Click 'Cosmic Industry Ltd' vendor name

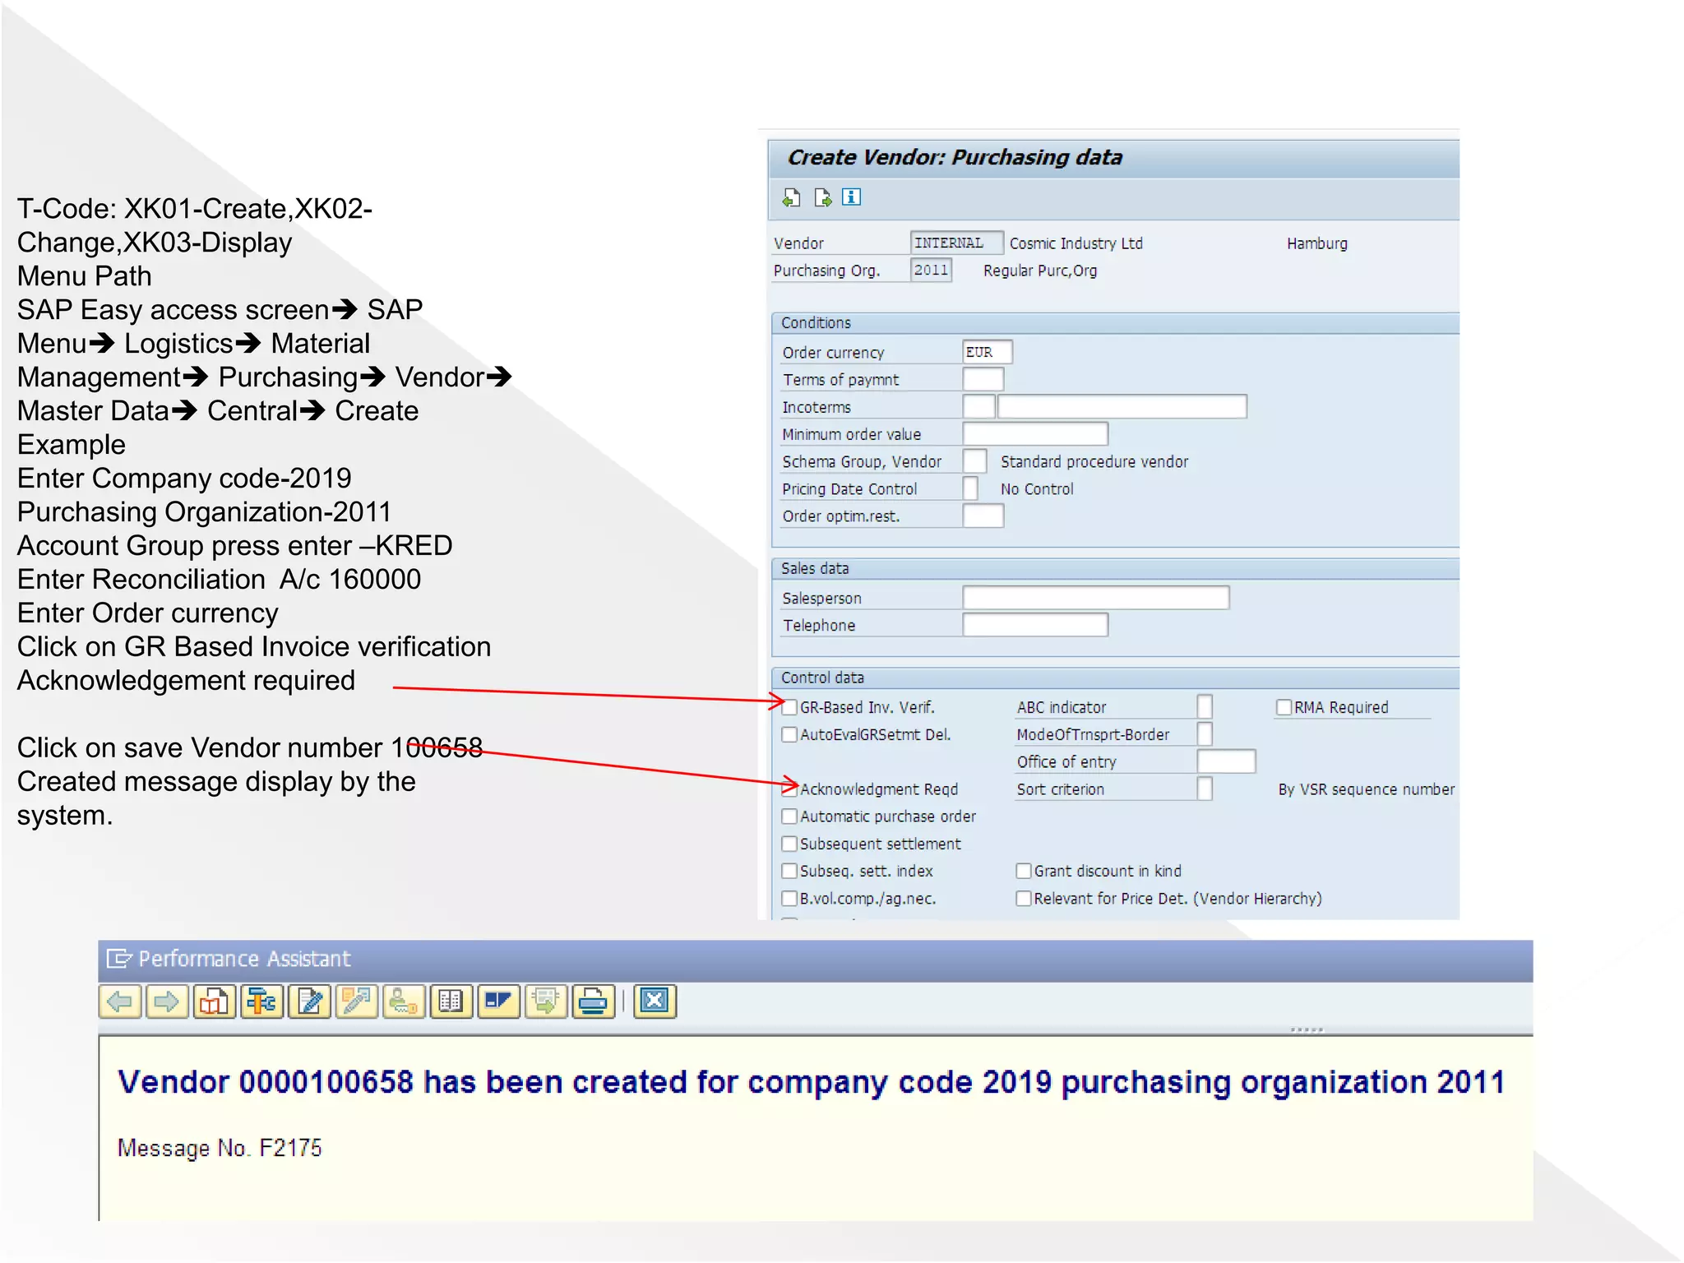coord(1076,243)
